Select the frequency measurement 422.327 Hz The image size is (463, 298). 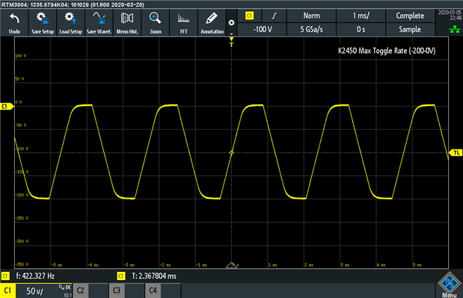35,276
